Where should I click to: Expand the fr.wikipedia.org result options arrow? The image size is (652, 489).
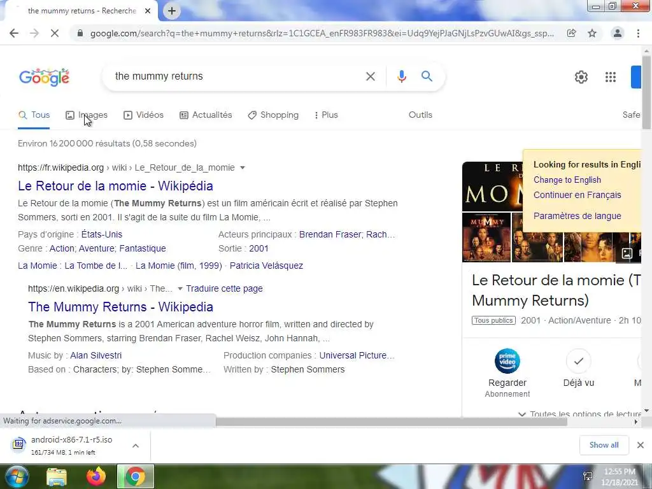tap(243, 168)
